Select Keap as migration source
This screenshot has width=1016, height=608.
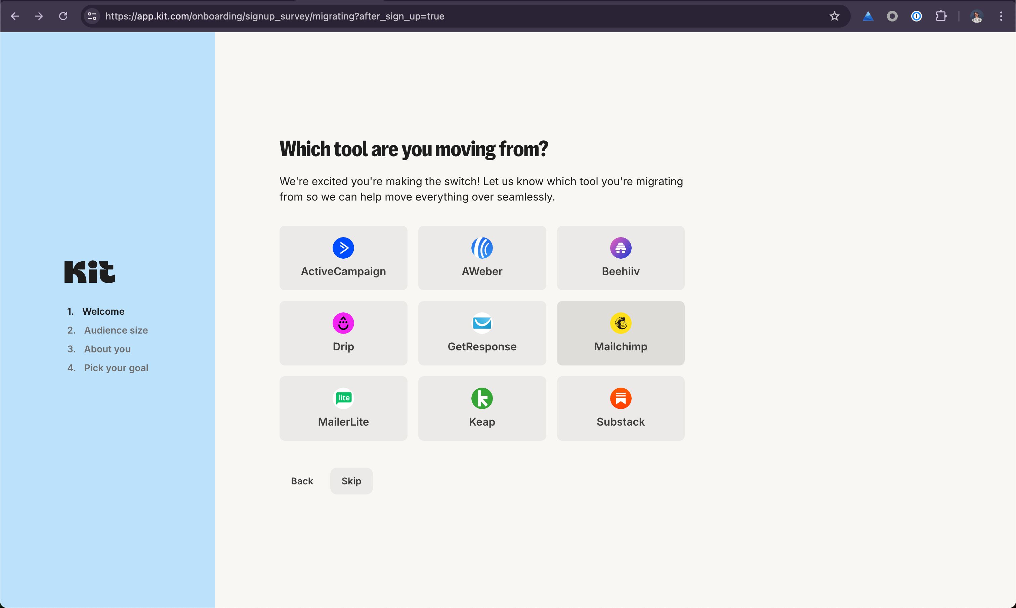[482, 408]
